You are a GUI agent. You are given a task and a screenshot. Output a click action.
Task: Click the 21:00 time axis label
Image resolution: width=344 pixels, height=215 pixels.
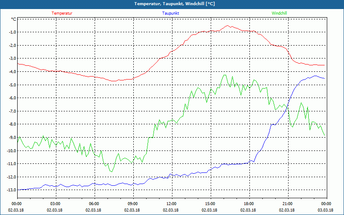click(x=287, y=204)
